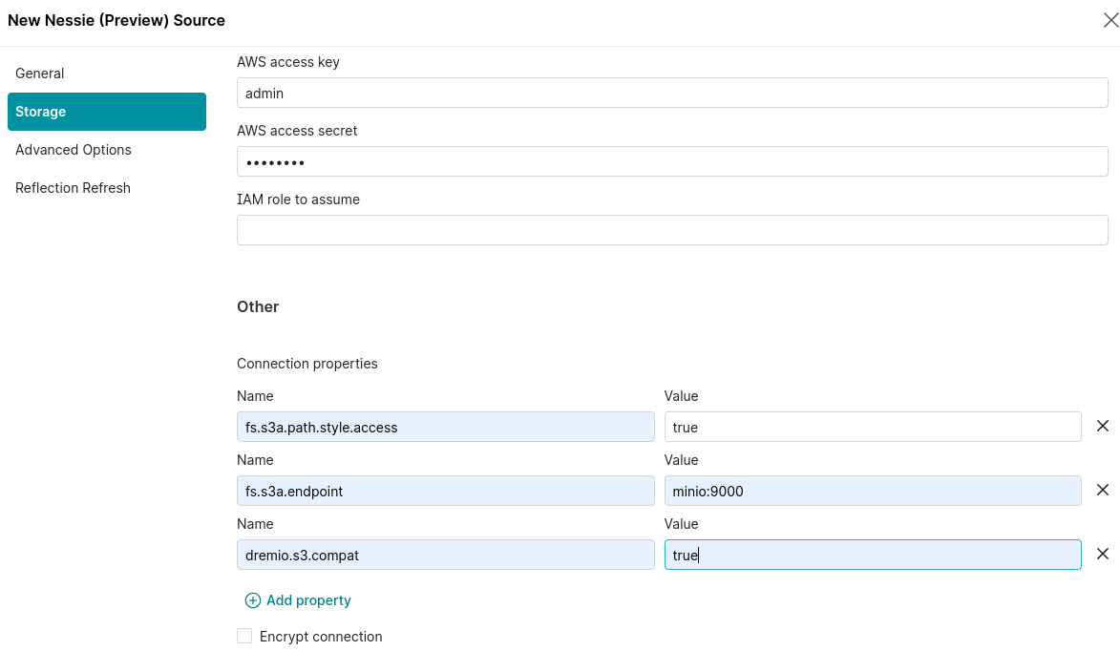Remove the fs.s3a.path.style.access property row
Image resolution: width=1120 pixels, height=672 pixels.
pos(1103,426)
